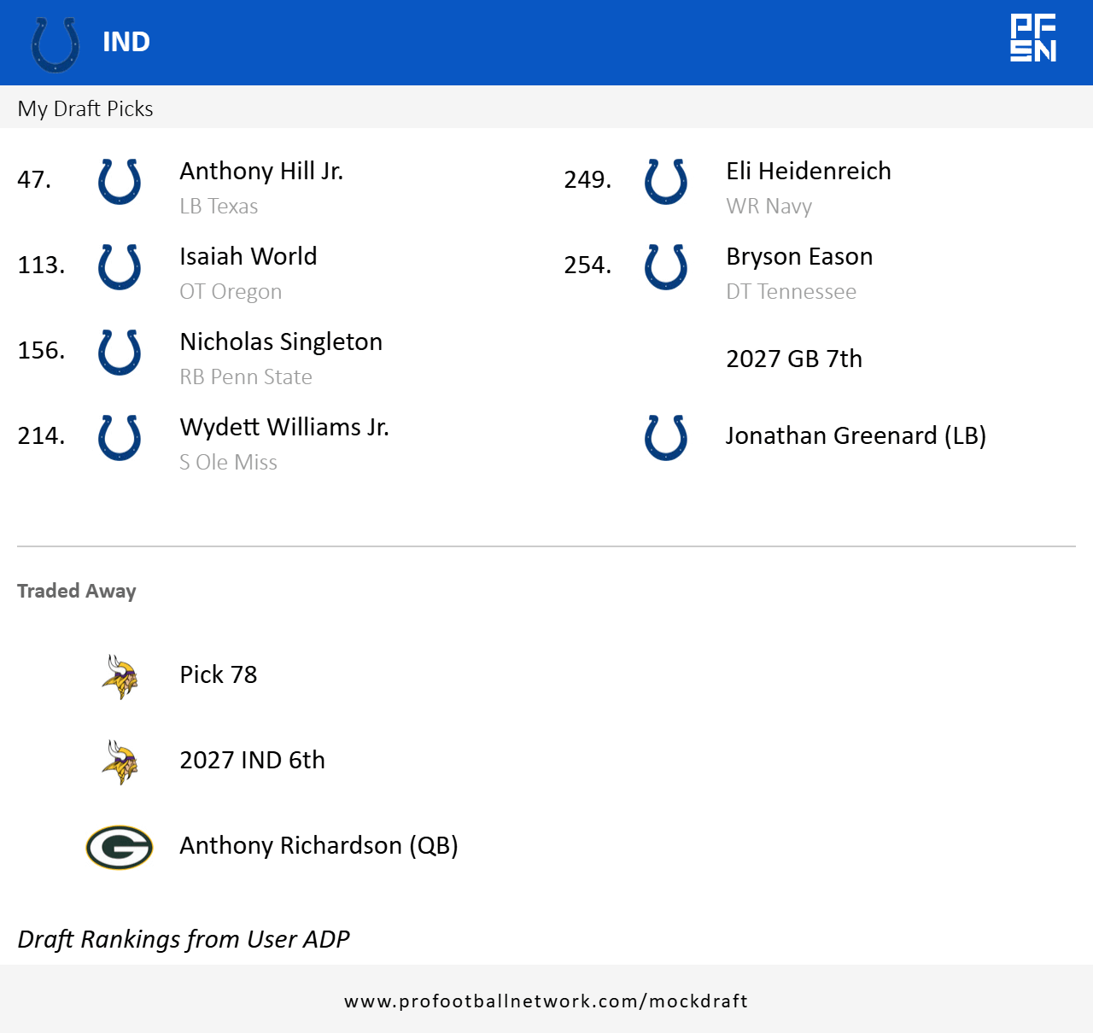Click the 2027 GB 7th pick entry
Viewport: 1093px width, 1033px height.
tap(794, 359)
